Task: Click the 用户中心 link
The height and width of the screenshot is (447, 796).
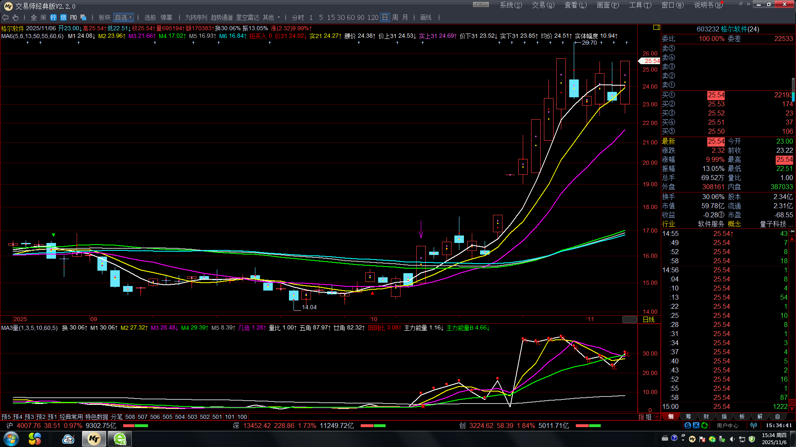Action: 728,425
